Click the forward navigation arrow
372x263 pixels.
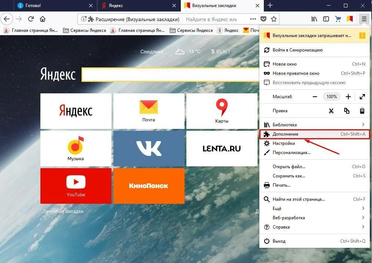(x=19, y=19)
